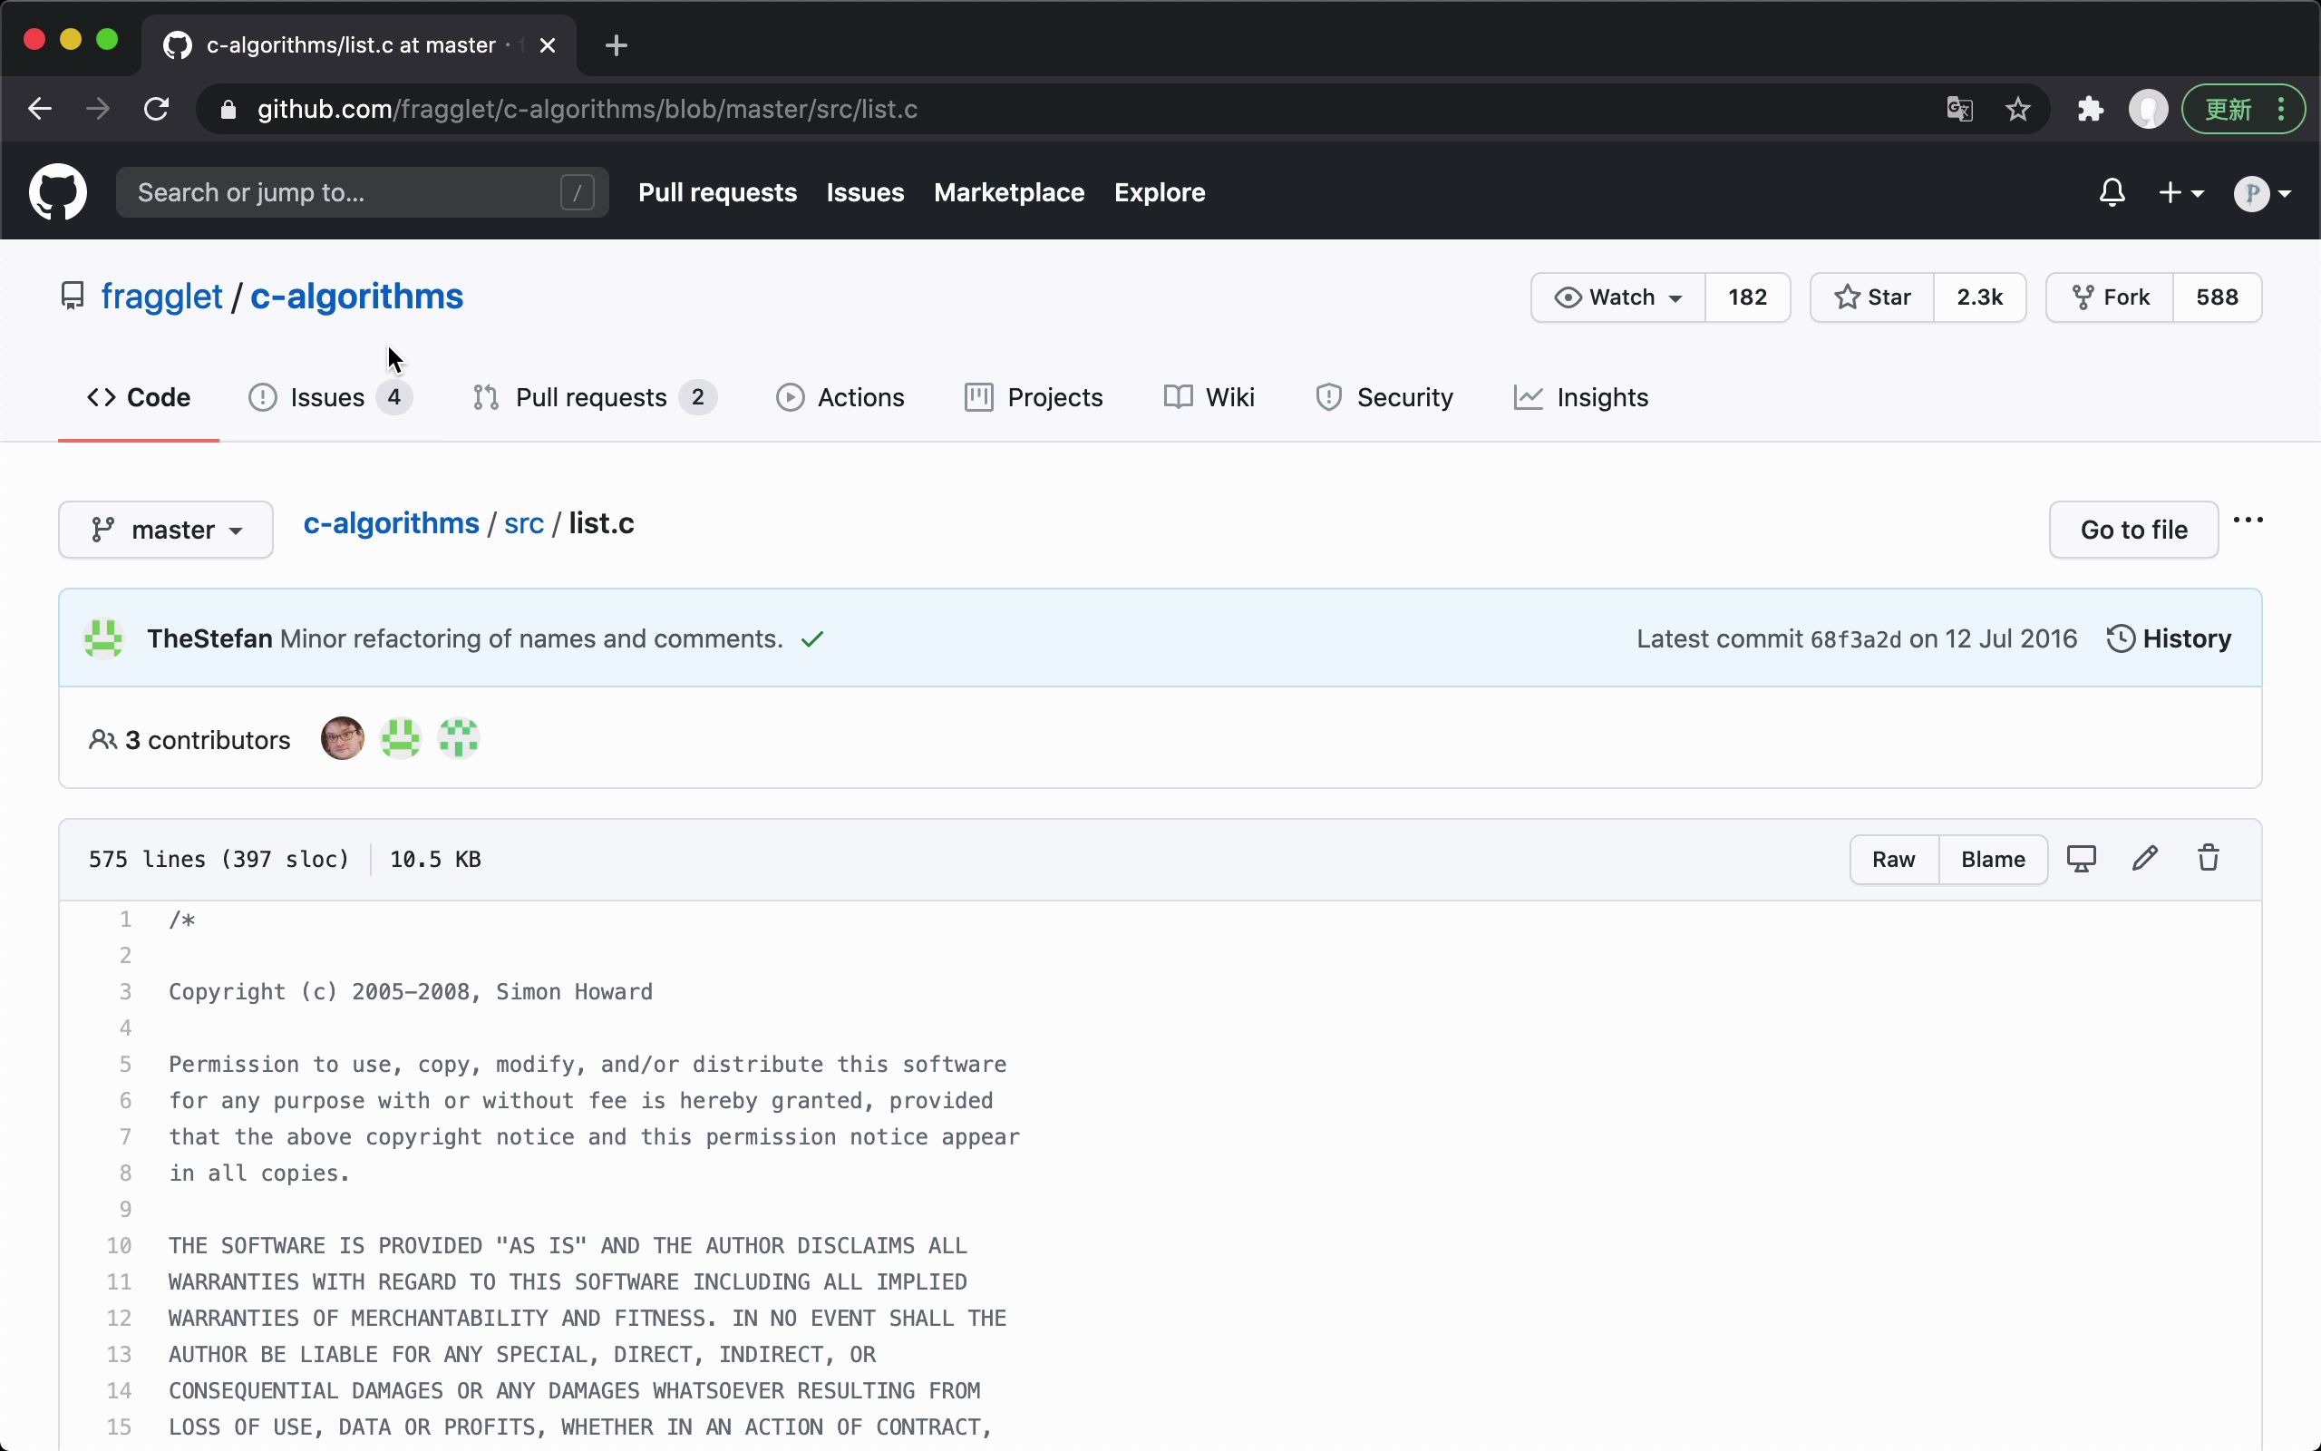
Task: Fork the repository
Action: point(2110,297)
